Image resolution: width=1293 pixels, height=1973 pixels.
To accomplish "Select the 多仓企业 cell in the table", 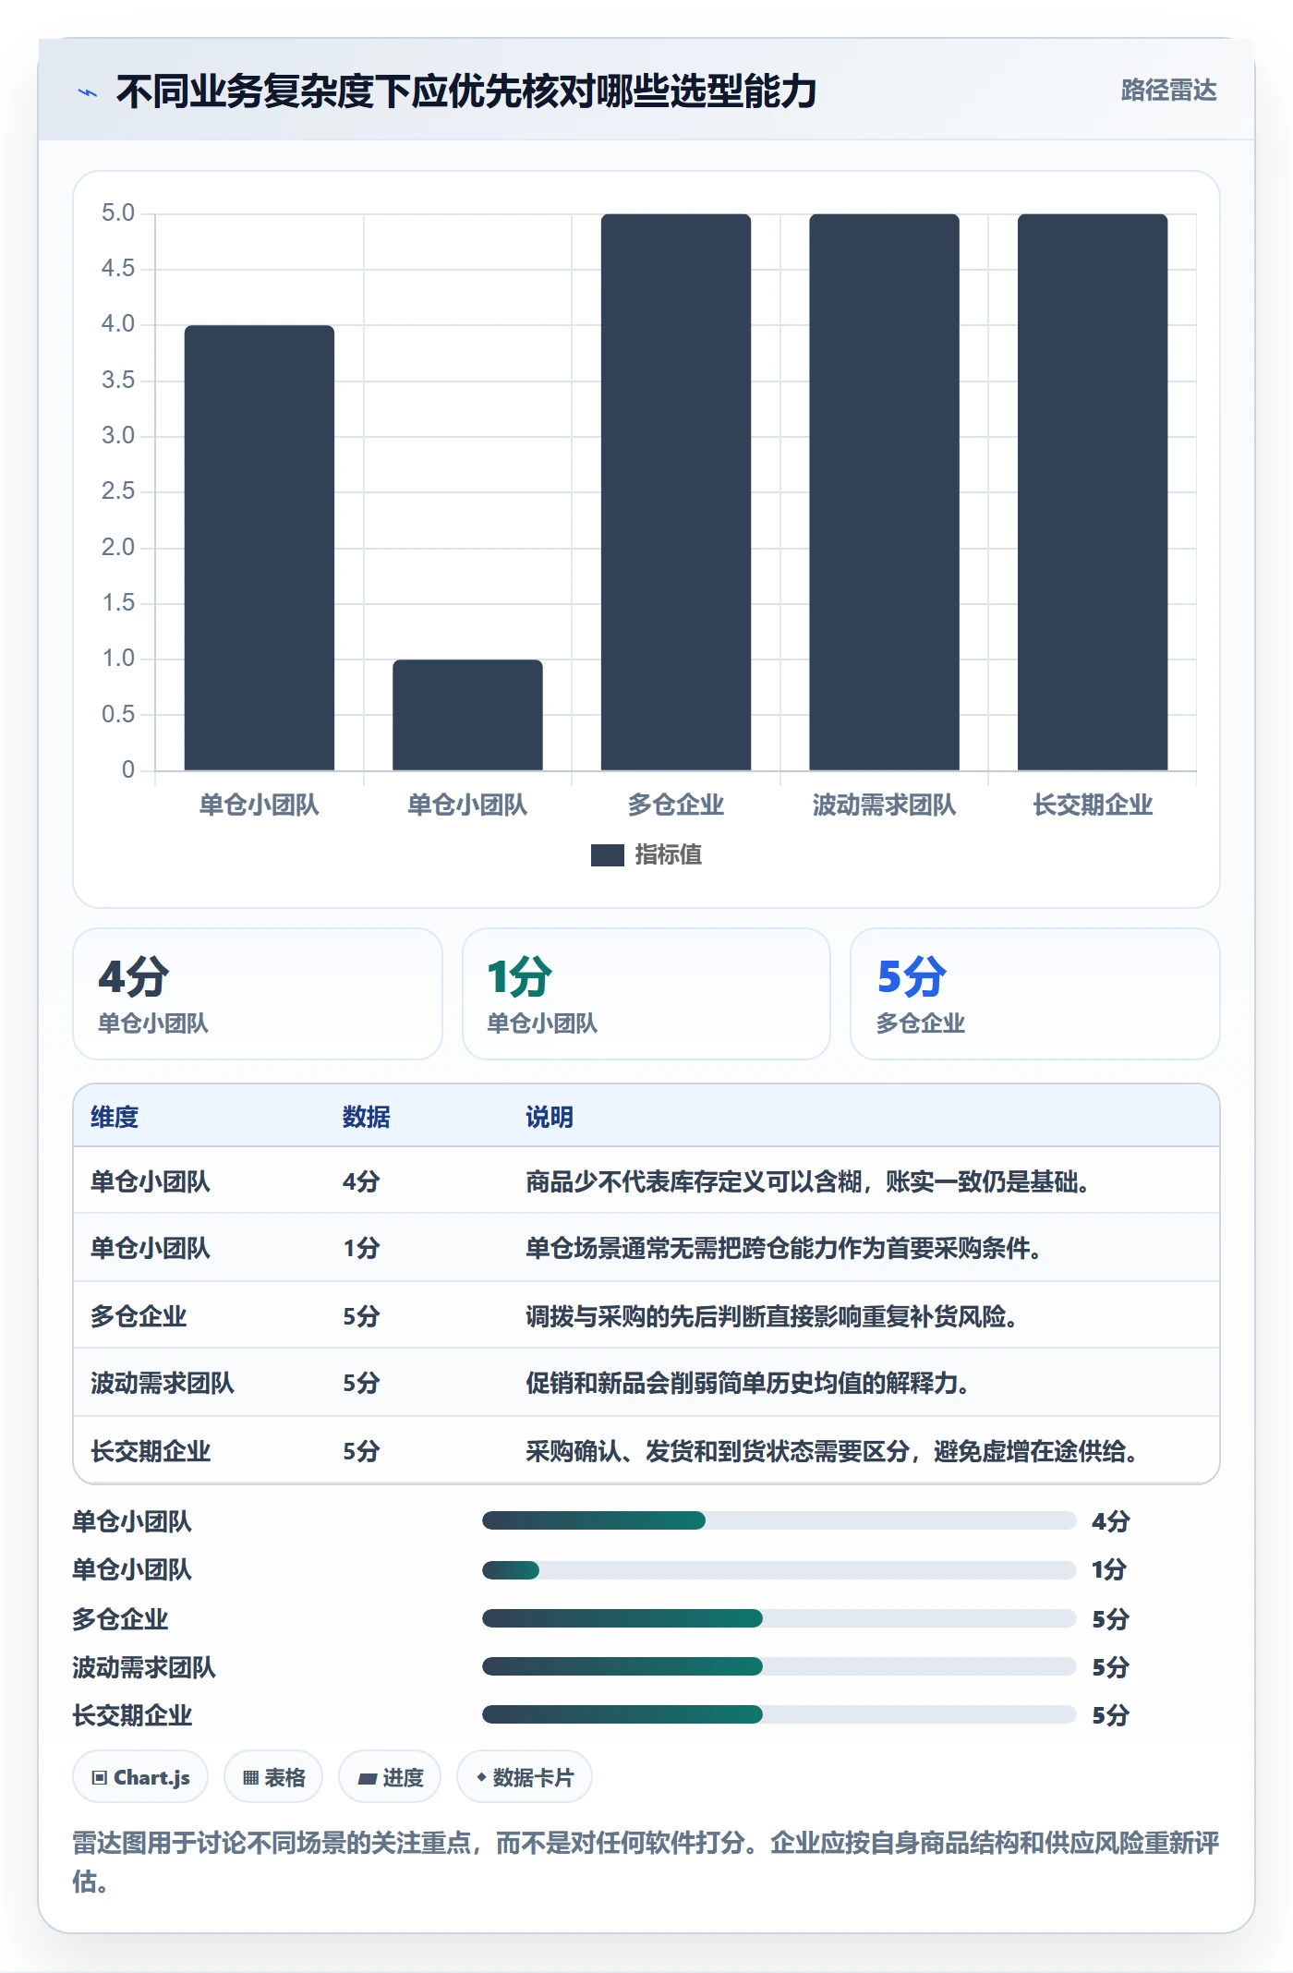I will pos(139,1316).
